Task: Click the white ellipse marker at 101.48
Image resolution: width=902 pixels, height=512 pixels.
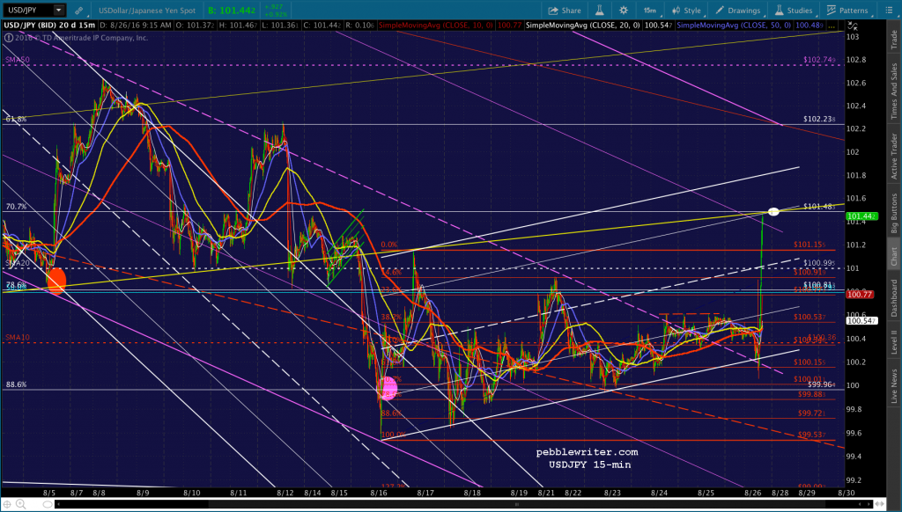Action: 773,211
